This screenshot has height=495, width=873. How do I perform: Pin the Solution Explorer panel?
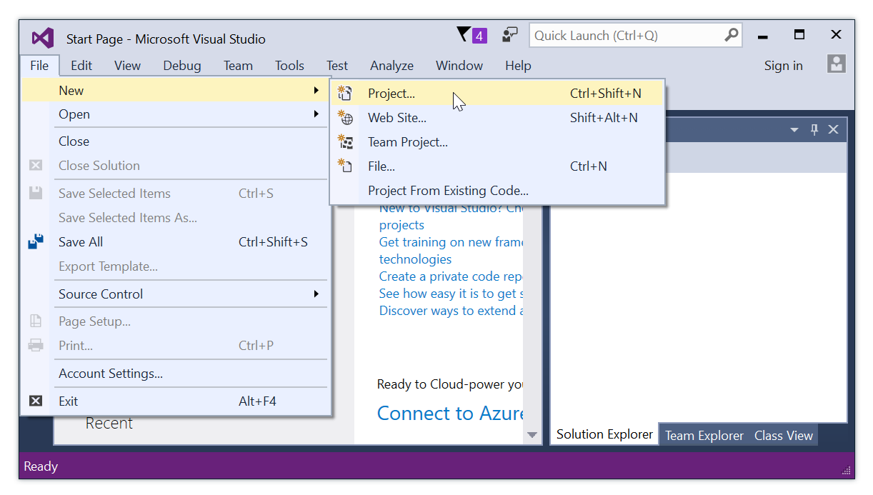[x=814, y=129]
